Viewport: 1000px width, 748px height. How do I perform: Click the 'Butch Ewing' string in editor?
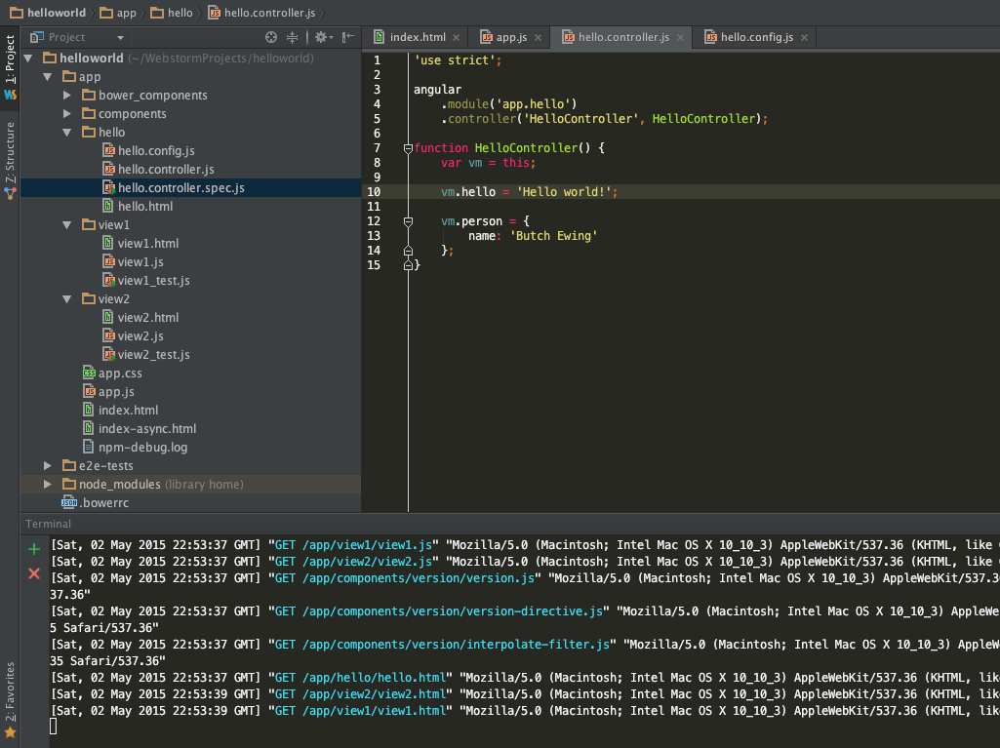(x=553, y=236)
